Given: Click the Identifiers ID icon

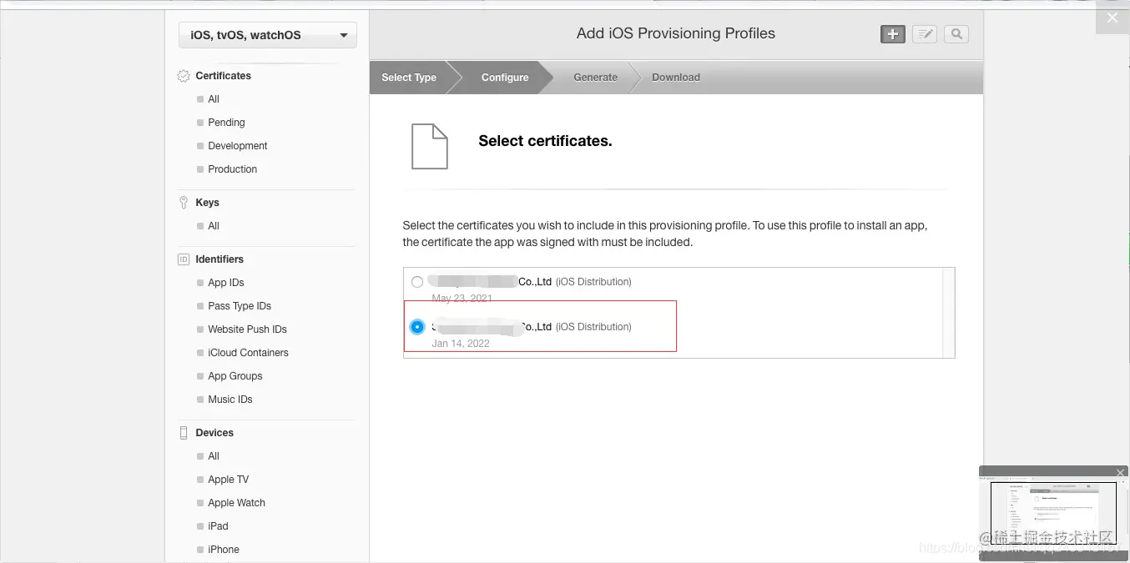Looking at the screenshot, I should click(x=184, y=259).
